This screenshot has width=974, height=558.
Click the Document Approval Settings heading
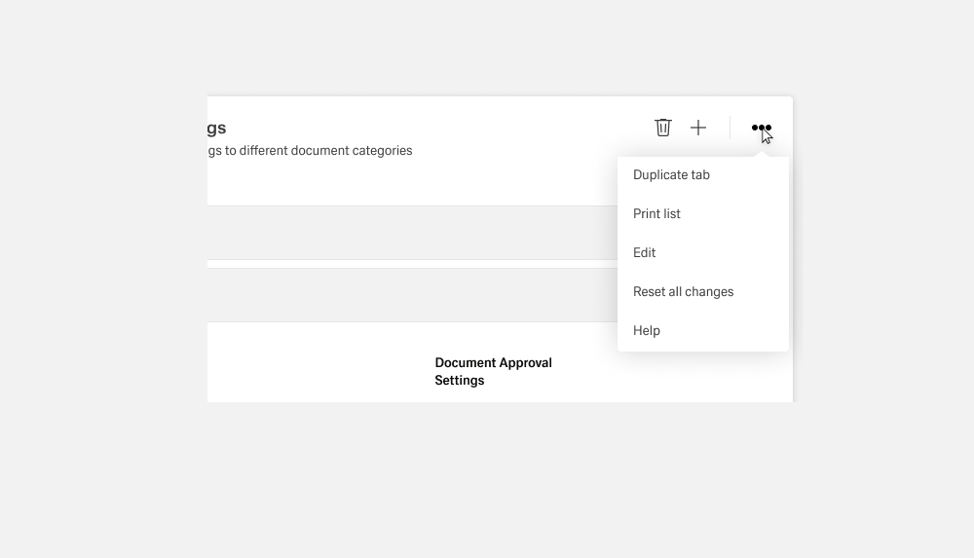pyautogui.click(x=493, y=371)
